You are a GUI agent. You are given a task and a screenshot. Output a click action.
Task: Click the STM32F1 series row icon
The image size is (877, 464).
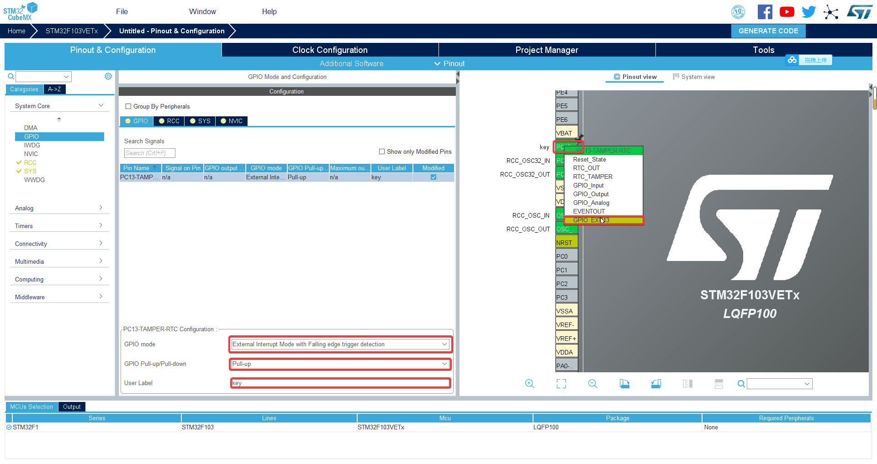pyautogui.click(x=9, y=427)
